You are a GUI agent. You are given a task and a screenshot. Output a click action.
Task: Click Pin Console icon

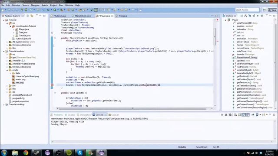point(253,115)
